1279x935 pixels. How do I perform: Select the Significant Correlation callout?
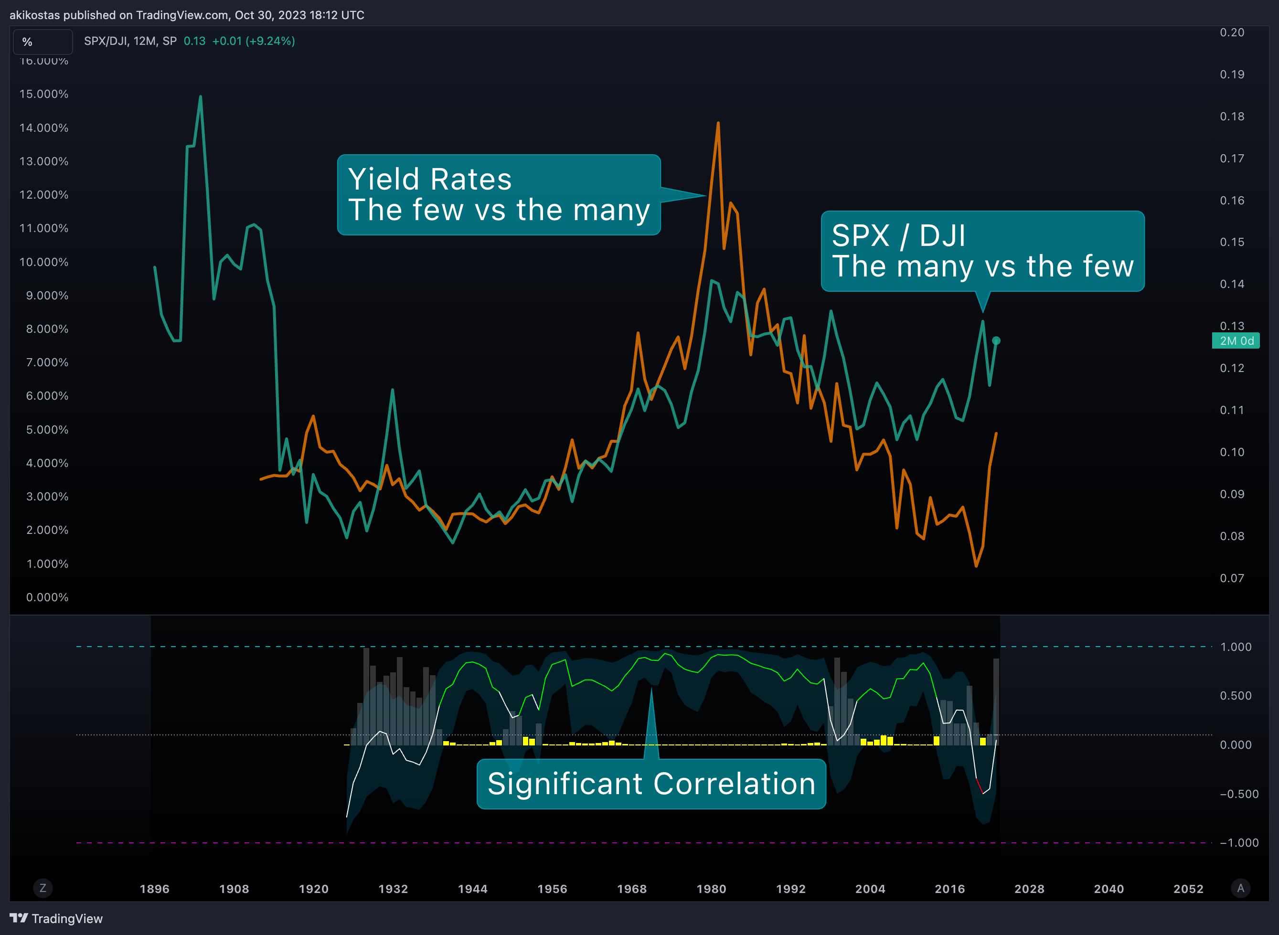(651, 784)
